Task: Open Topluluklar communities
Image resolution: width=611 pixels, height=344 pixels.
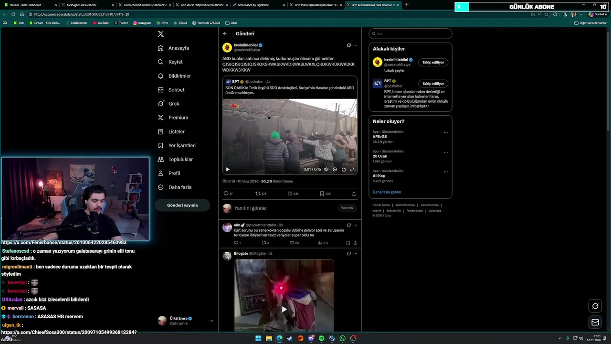Action: pos(175,159)
